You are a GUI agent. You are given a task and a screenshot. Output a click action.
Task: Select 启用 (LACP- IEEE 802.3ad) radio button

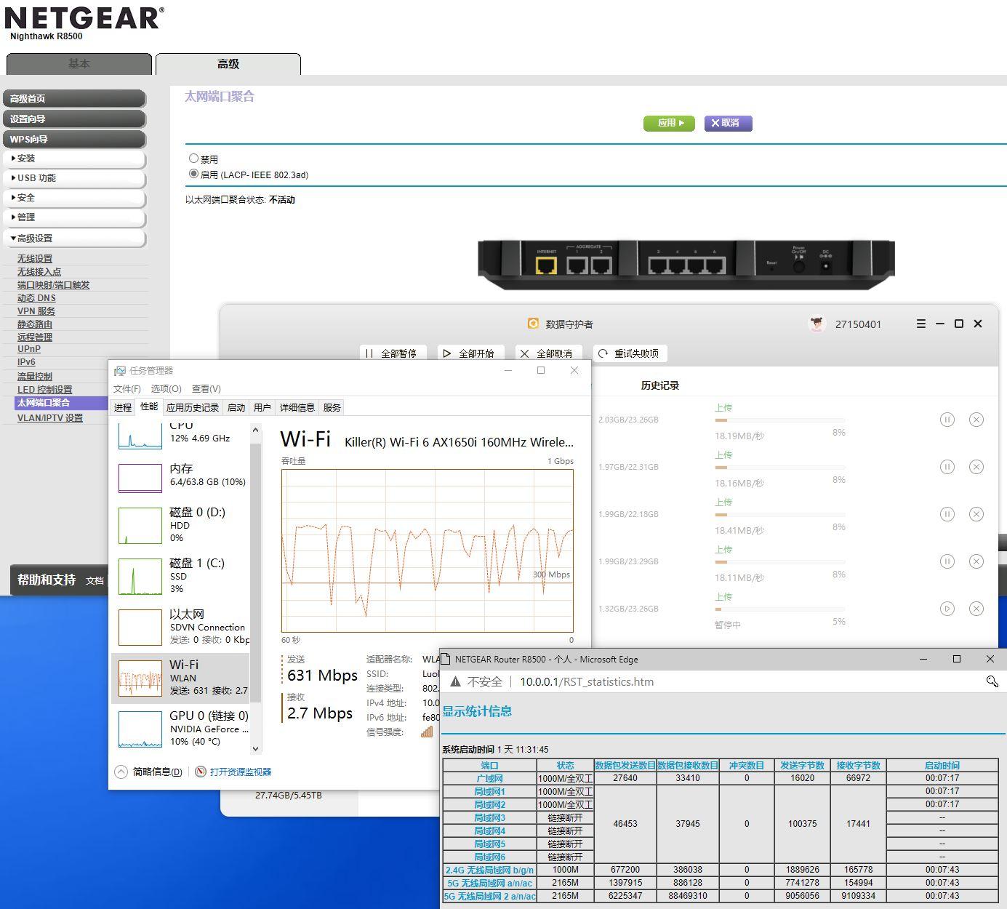tap(193, 175)
